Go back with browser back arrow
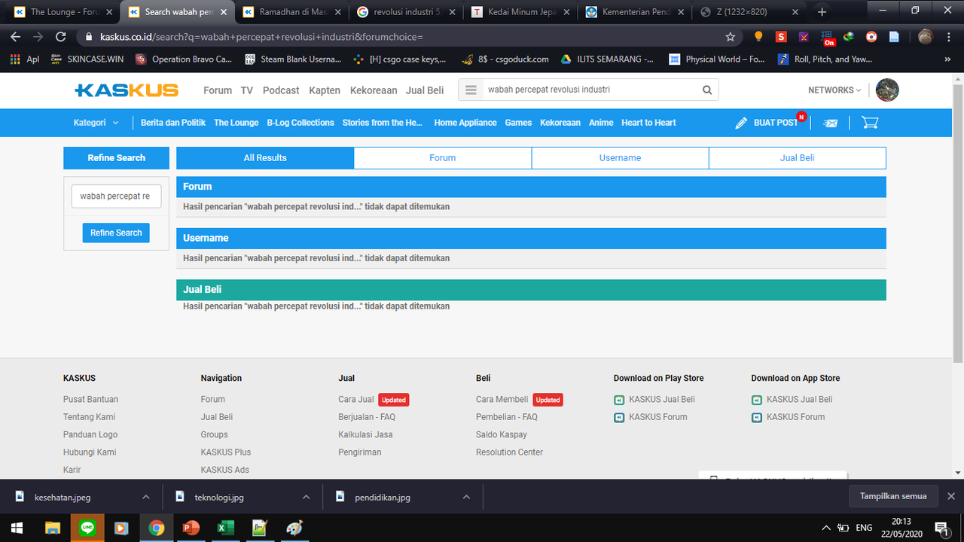964x542 pixels. pos(17,36)
